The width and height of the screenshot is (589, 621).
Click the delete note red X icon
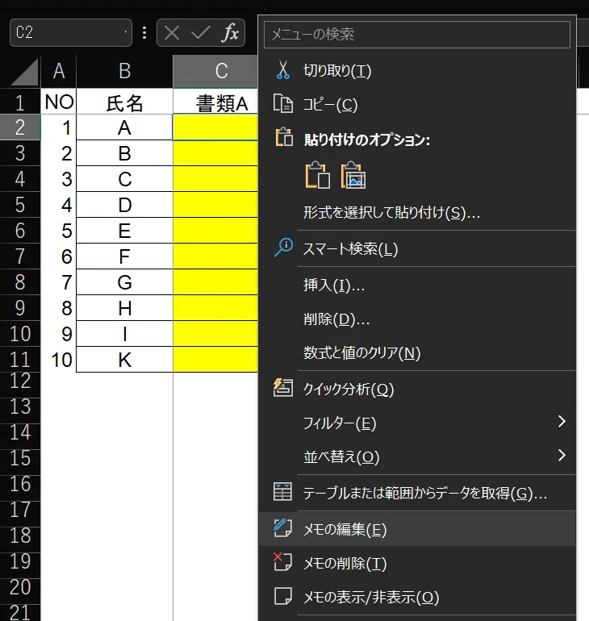point(282,561)
